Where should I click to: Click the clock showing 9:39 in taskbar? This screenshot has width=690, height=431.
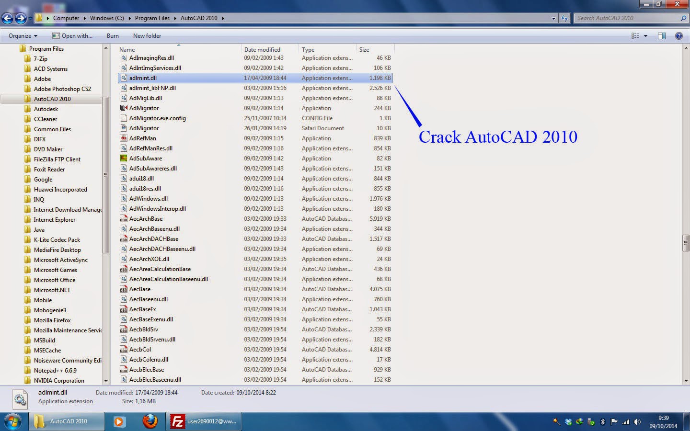pyautogui.click(x=663, y=418)
